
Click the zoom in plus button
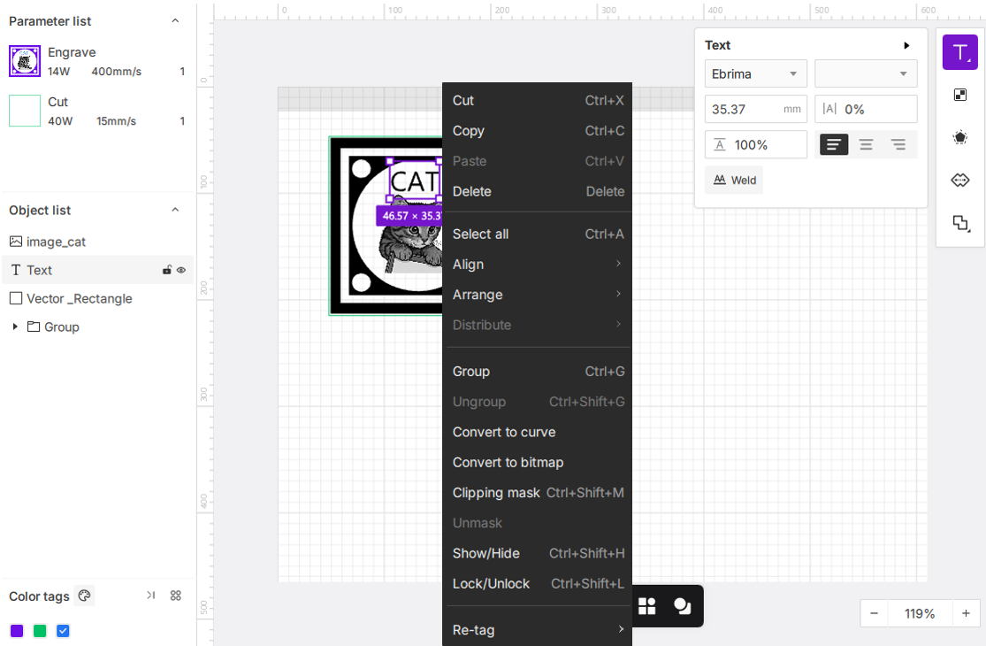click(966, 613)
